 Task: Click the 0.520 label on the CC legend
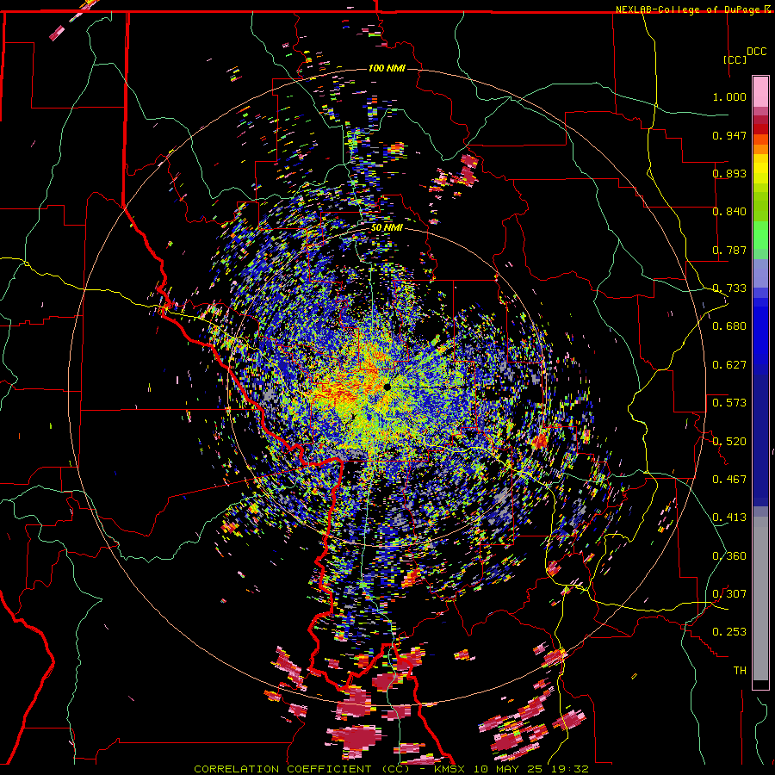(729, 442)
